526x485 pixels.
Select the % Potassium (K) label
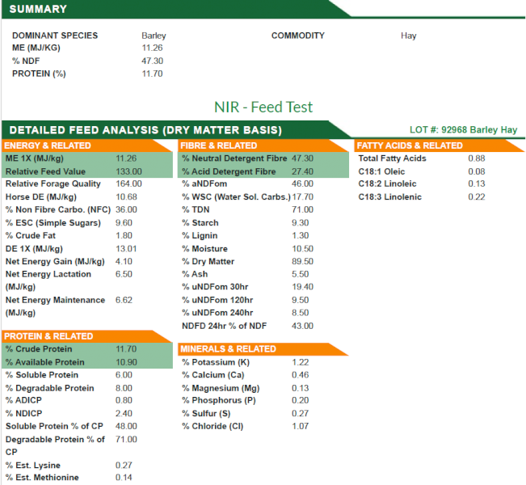click(x=215, y=362)
